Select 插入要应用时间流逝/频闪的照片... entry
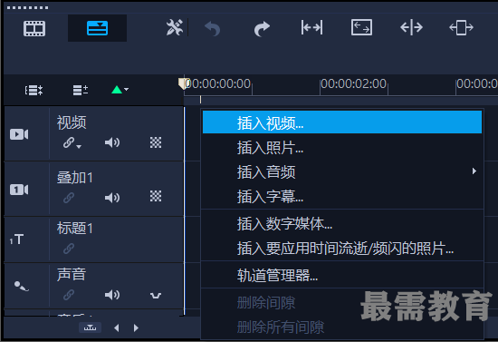This screenshot has height=342, width=498. pyautogui.click(x=342, y=249)
